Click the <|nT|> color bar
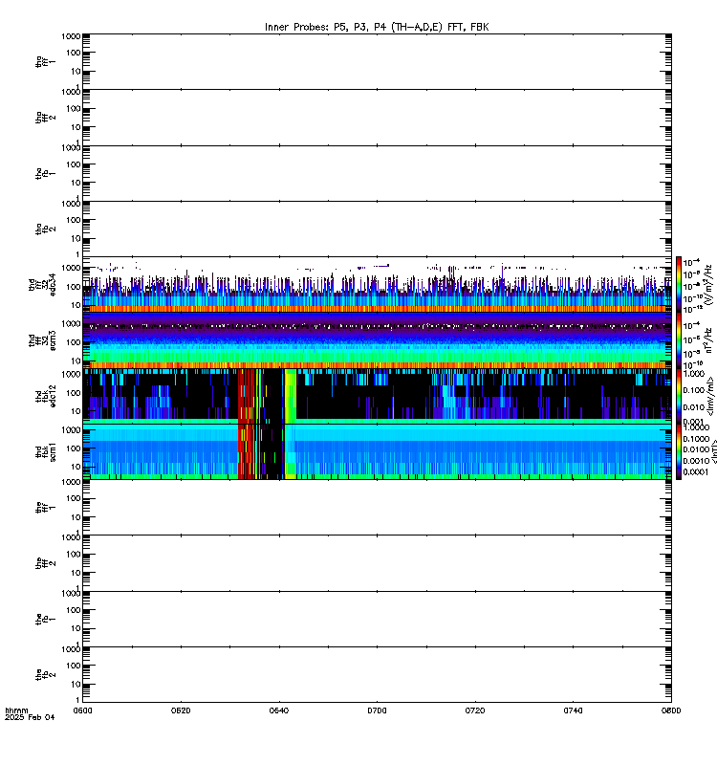717x765 pixels. 679,451
